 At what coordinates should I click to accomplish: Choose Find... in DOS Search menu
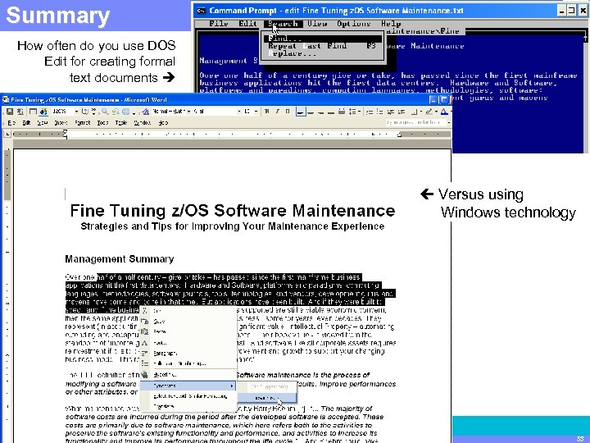click(323, 39)
